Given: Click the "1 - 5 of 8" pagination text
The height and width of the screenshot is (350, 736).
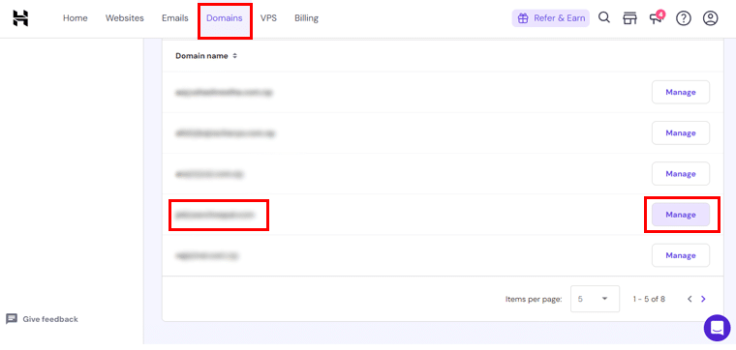Looking at the screenshot, I should tap(649, 299).
